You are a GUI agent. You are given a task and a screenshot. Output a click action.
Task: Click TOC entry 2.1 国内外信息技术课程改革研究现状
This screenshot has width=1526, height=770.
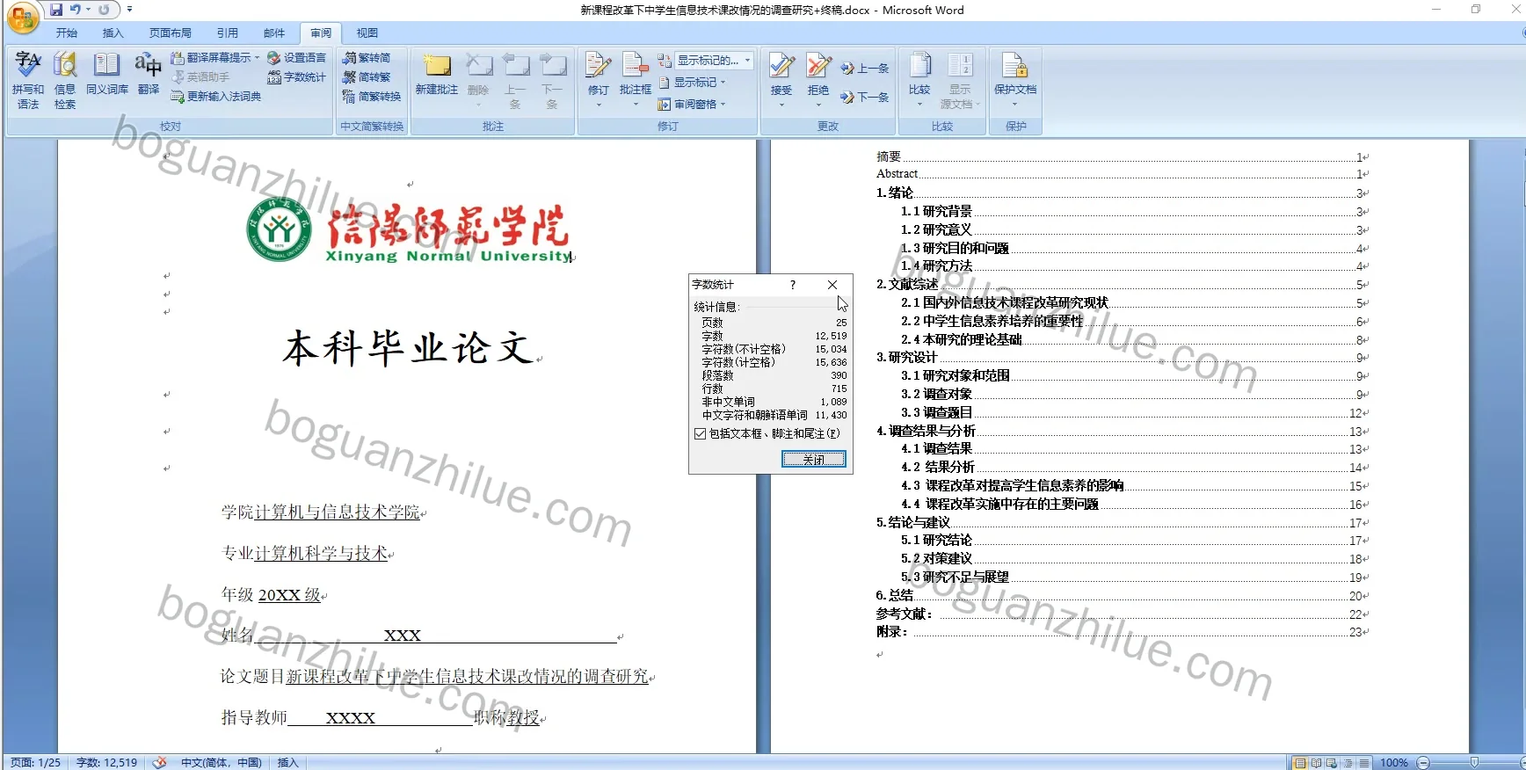pyautogui.click(x=1005, y=303)
